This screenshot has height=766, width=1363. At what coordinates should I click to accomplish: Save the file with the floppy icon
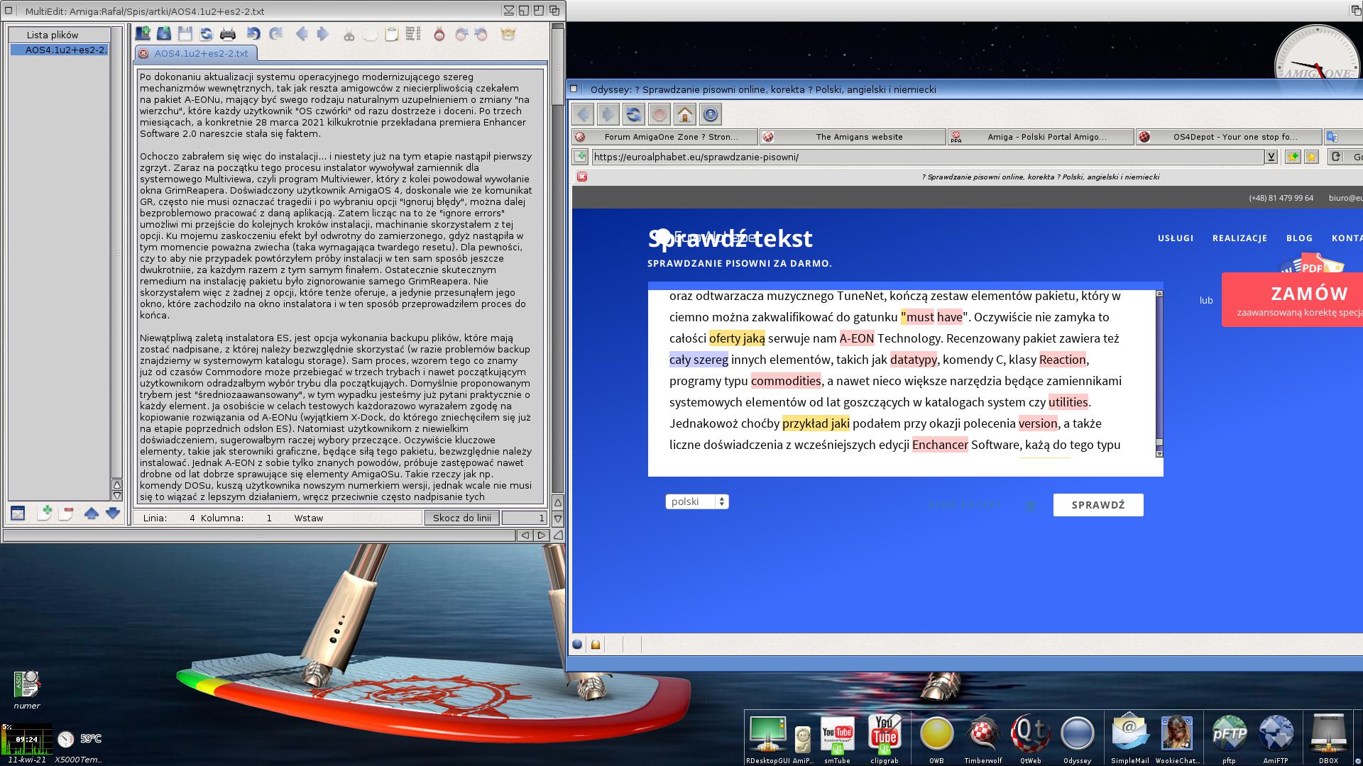[x=185, y=33]
